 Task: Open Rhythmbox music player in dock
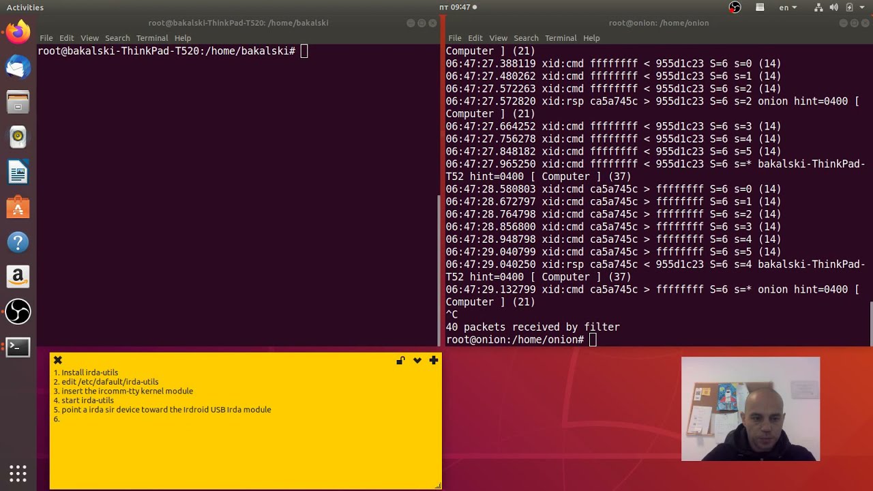coord(18,137)
